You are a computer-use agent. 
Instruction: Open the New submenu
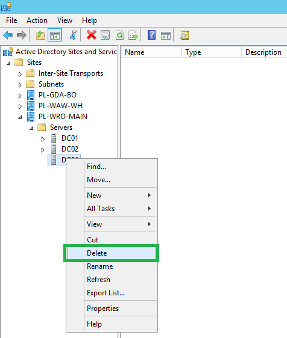(112, 195)
